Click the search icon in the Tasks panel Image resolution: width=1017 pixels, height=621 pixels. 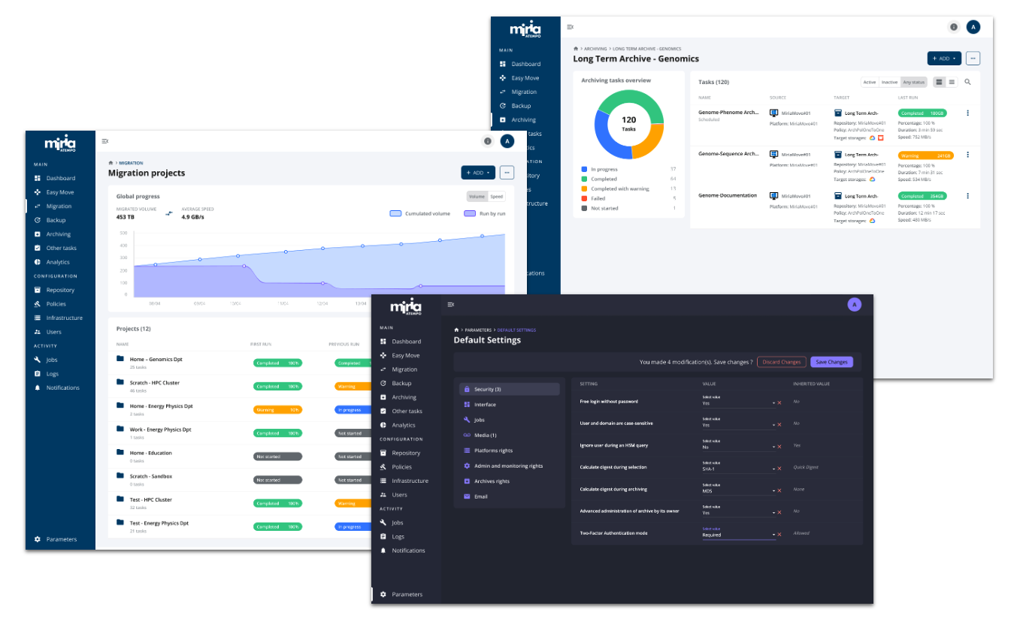[x=967, y=82]
